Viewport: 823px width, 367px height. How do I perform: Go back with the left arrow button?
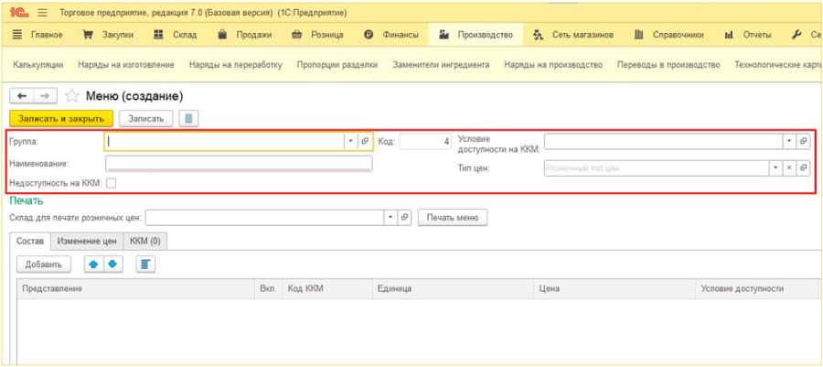point(22,95)
